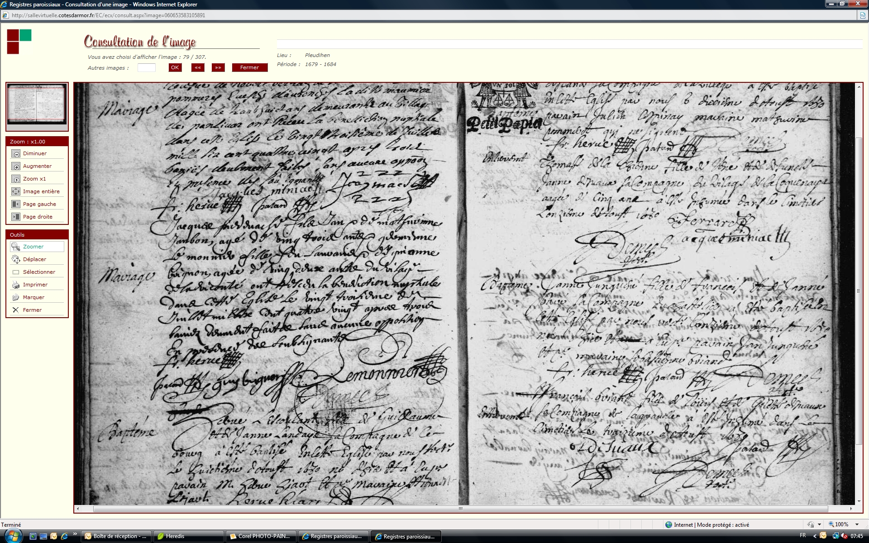869x543 pixels.
Task: Go to the previous image with «« button
Action: [x=198, y=67]
